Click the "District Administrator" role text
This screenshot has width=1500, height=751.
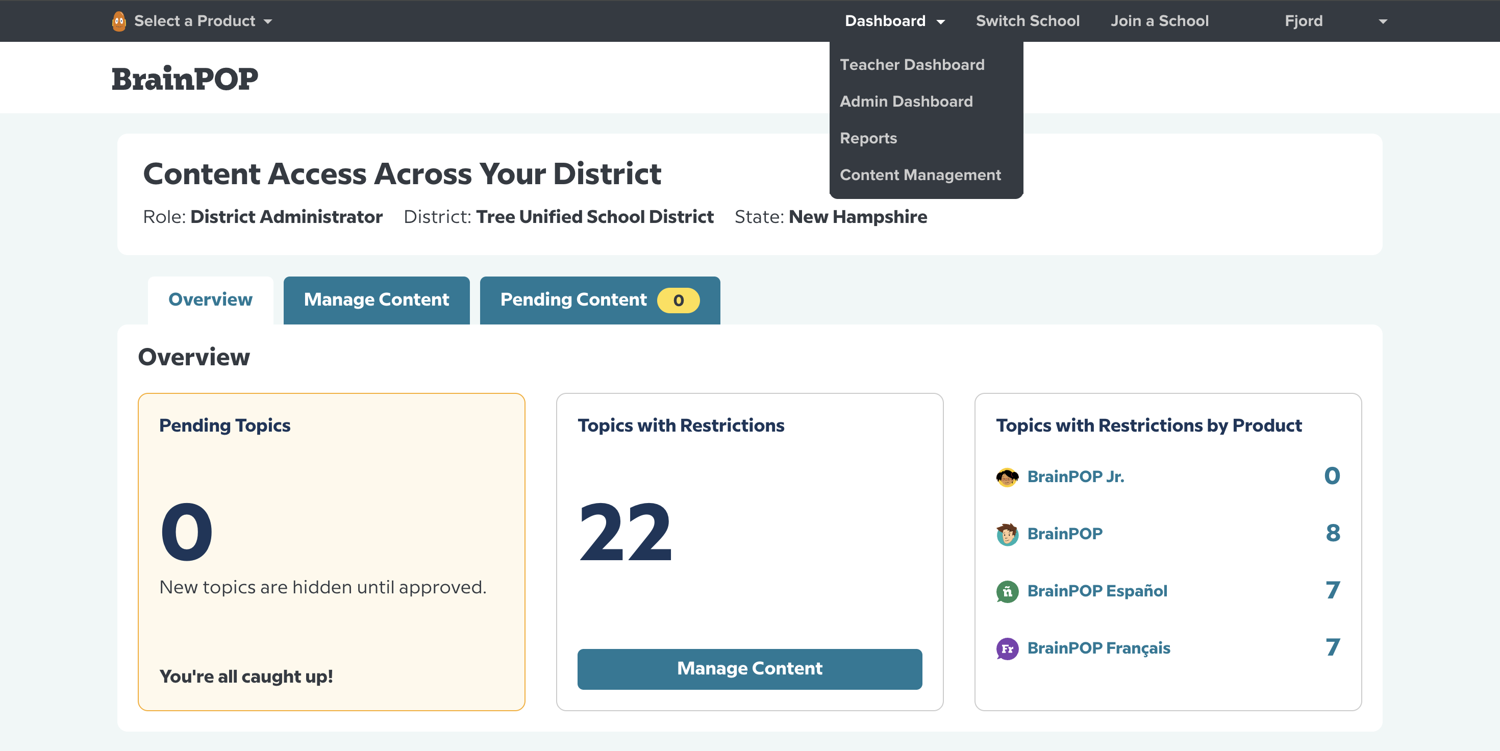tap(286, 216)
